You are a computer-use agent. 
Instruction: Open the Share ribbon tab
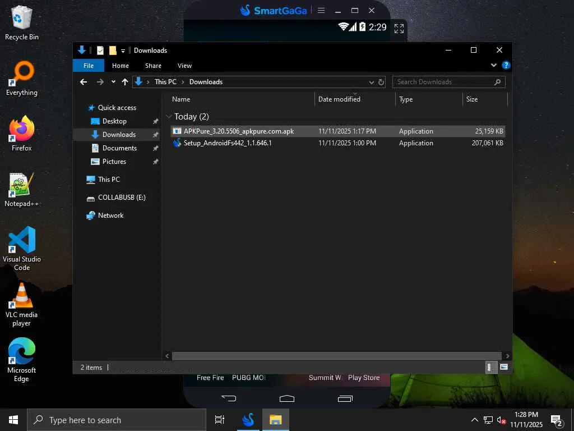[153, 66]
